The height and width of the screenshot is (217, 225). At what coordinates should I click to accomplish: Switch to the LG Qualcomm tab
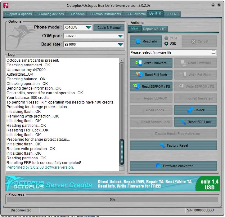135,14
